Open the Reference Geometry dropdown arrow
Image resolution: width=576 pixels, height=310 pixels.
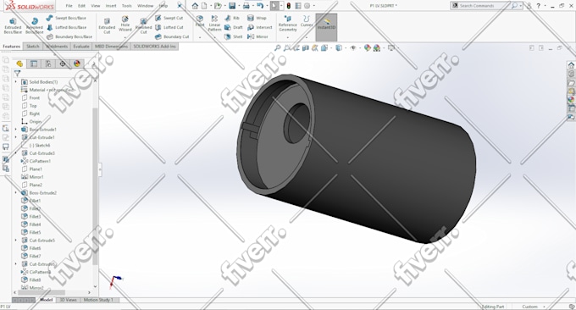tap(288, 37)
